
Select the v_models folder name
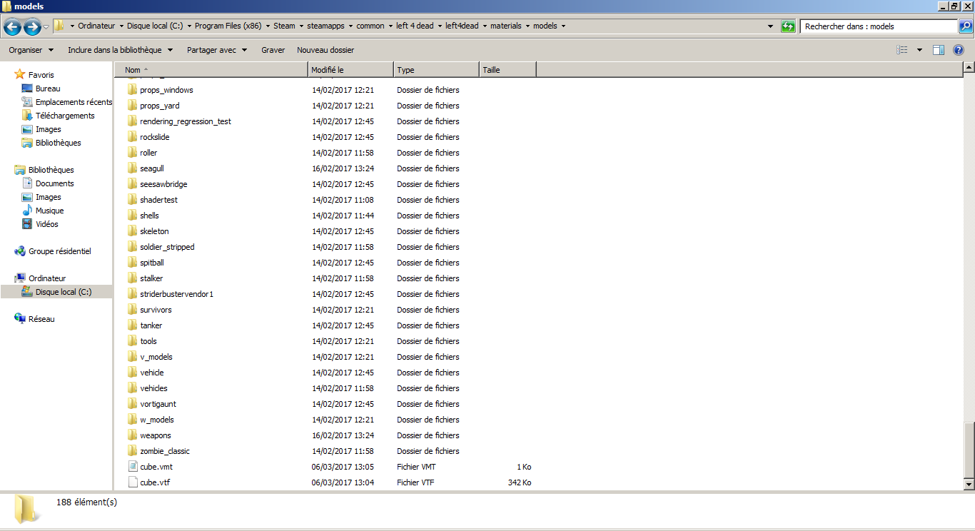click(156, 357)
